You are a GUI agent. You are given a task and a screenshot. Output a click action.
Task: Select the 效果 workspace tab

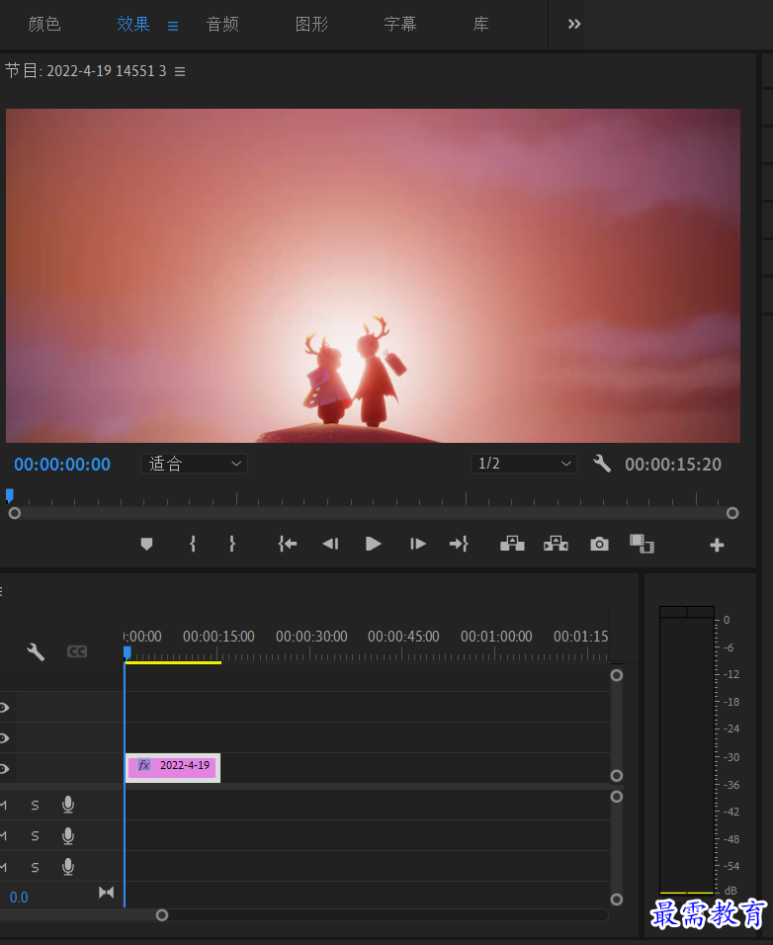tap(133, 24)
